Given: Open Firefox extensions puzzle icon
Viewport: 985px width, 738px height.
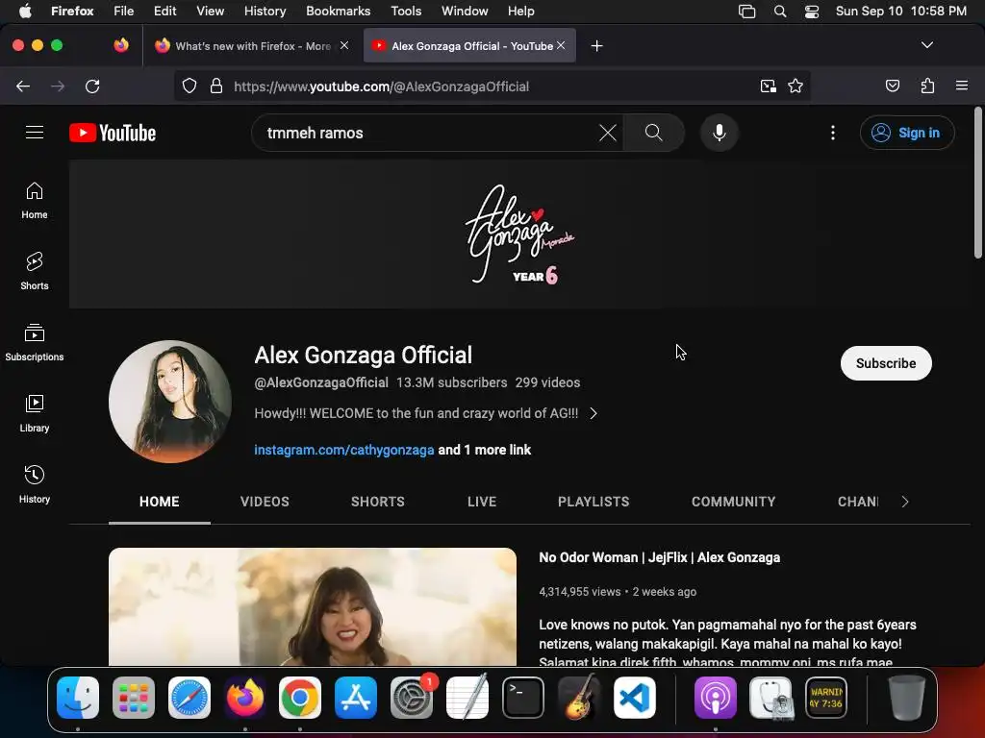Looking at the screenshot, I should click(x=928, y=86).
